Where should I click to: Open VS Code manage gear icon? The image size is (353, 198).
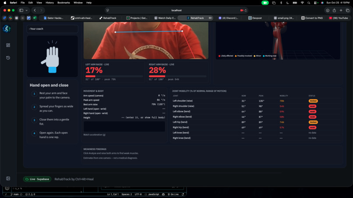coord(7,188)
